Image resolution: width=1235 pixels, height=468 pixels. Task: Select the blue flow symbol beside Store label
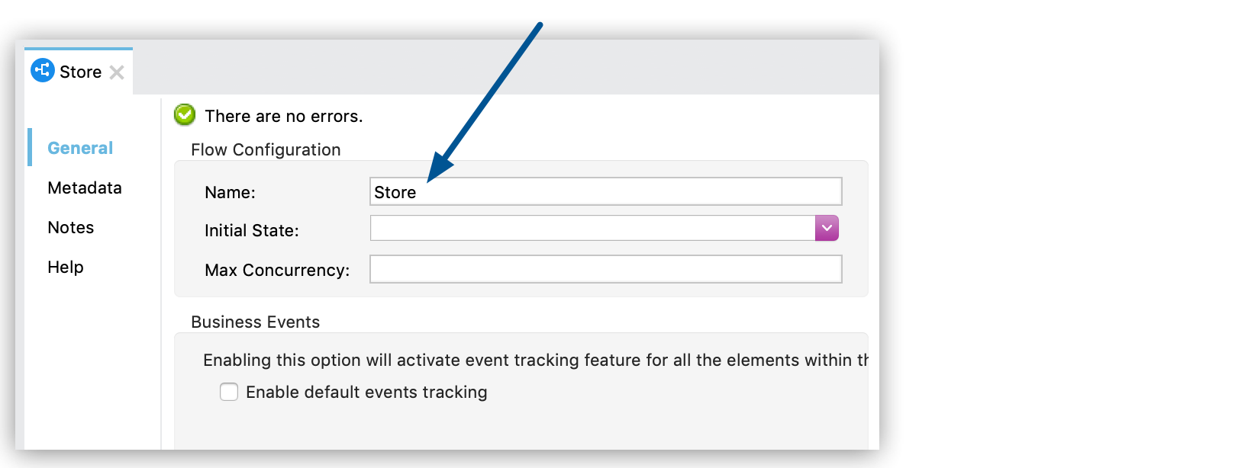coord(43,71)
